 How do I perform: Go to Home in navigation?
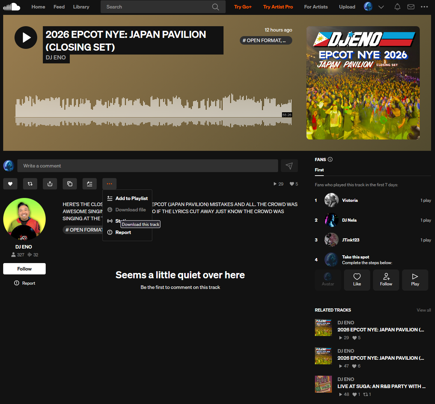(38, 7)
